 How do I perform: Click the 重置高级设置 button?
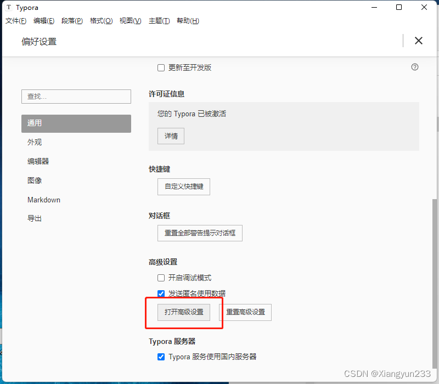click(x=245, y=312)
